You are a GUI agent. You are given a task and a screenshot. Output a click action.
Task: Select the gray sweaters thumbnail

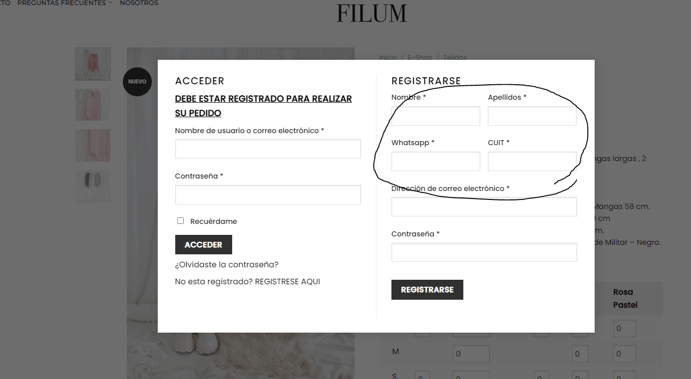(93, 186)
